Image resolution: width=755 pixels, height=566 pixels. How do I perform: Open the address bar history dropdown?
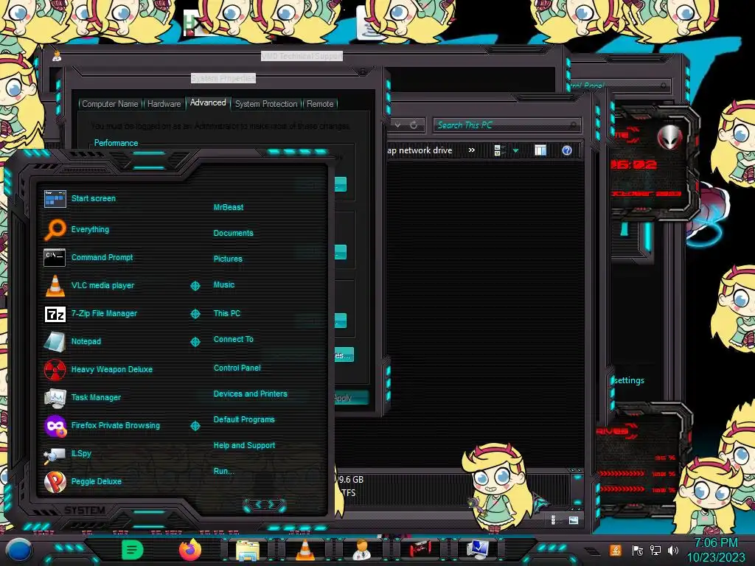397,125
